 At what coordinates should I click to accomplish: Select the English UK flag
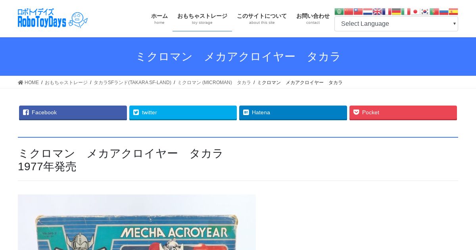(377, 12)
